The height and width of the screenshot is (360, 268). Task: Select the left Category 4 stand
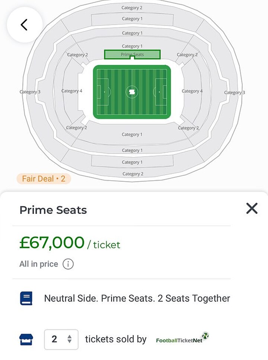tap(71, 91)
